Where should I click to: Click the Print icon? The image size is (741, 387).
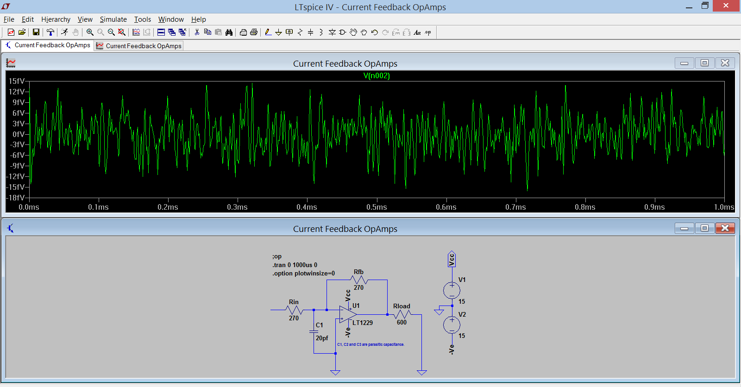pyautogui.click(x=254, y=32)
